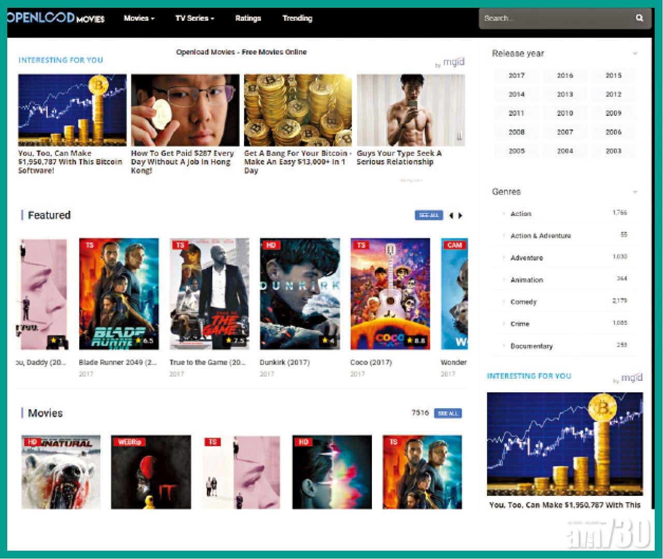
Task: Click the Featured carousel right arrow
Action: (x=460, y=216)
